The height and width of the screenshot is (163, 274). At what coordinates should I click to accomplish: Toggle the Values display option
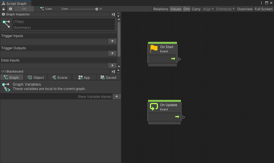point(176,9)
